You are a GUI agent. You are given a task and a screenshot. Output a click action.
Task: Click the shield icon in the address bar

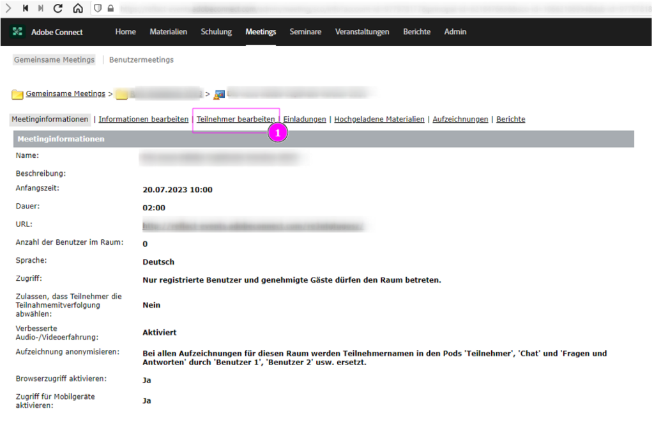click(x=98, y=8)
